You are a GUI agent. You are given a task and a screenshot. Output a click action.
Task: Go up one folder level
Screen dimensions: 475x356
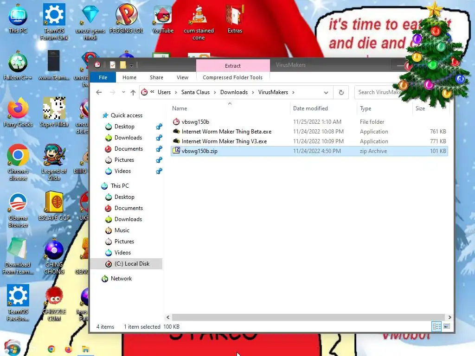(x=133, y=92)
